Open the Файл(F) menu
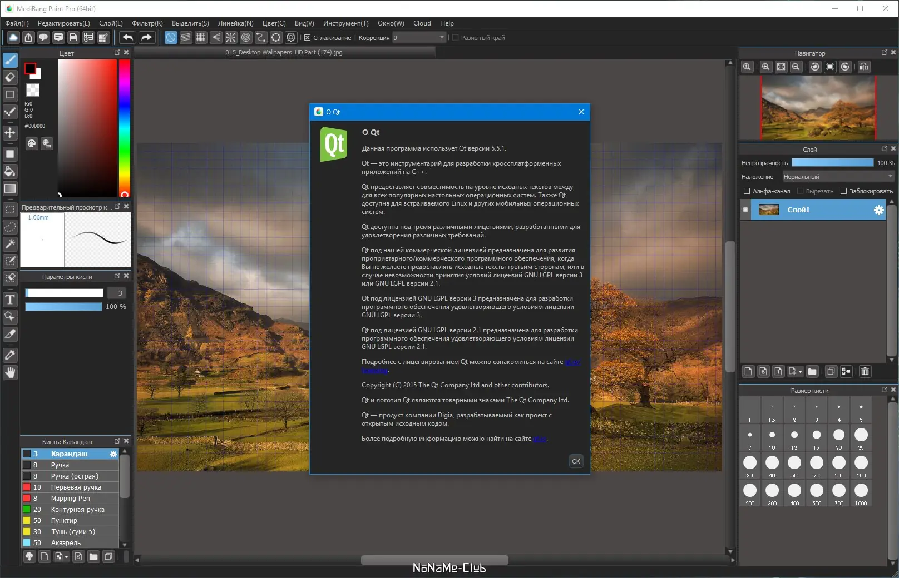899x578 pixels. point(17,23)
